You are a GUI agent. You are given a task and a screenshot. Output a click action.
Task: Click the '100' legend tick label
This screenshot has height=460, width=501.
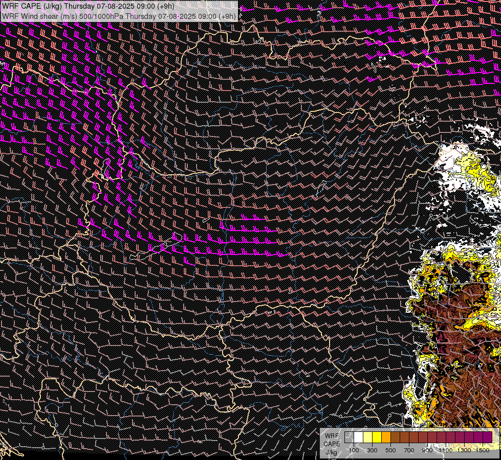pyautogui.click(x=354, y=450)
